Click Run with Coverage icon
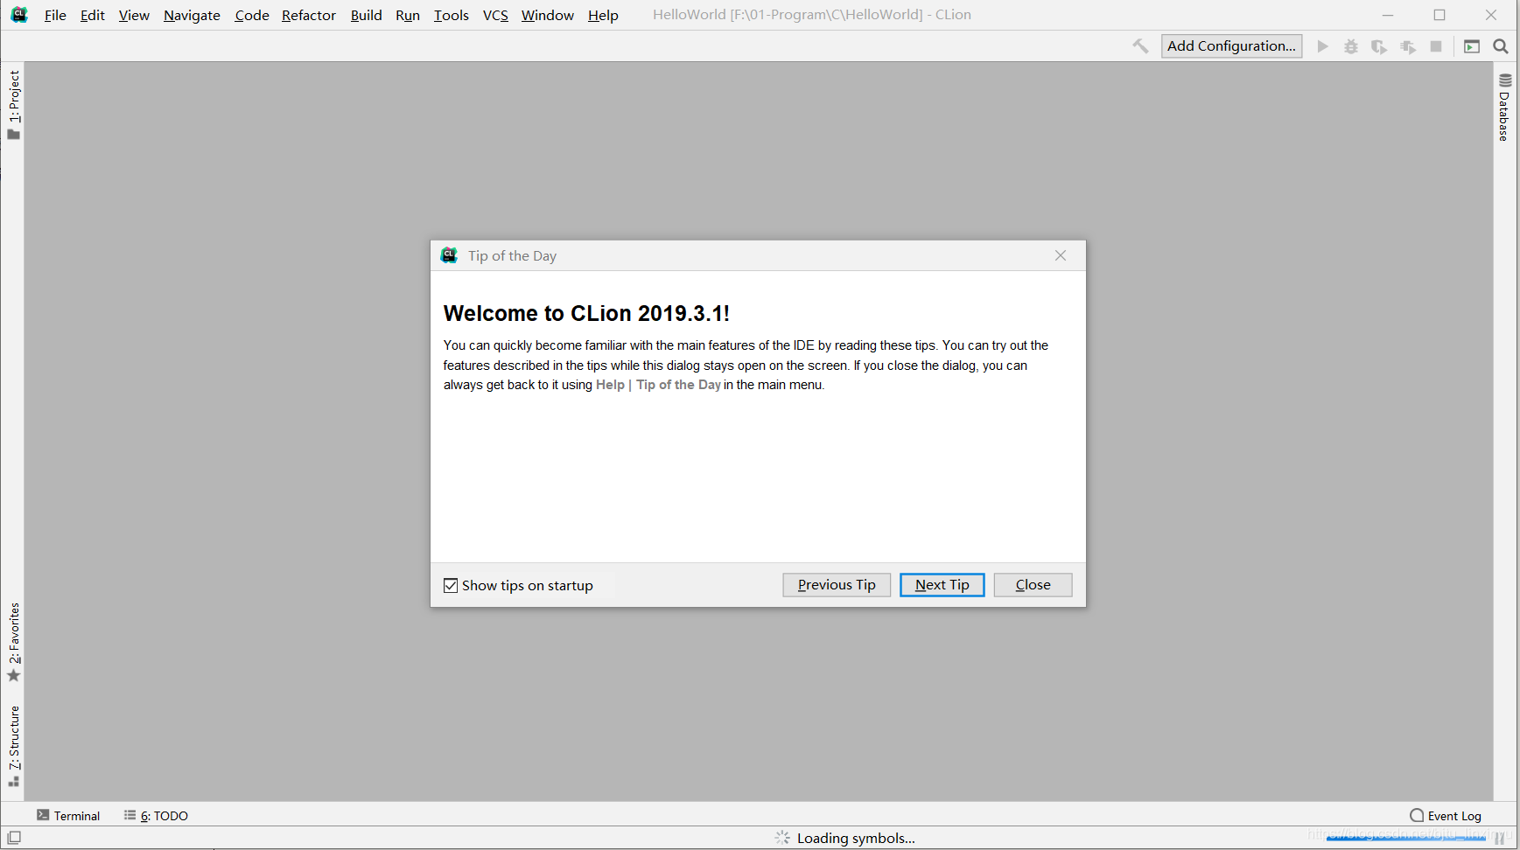 (1379, 46)
